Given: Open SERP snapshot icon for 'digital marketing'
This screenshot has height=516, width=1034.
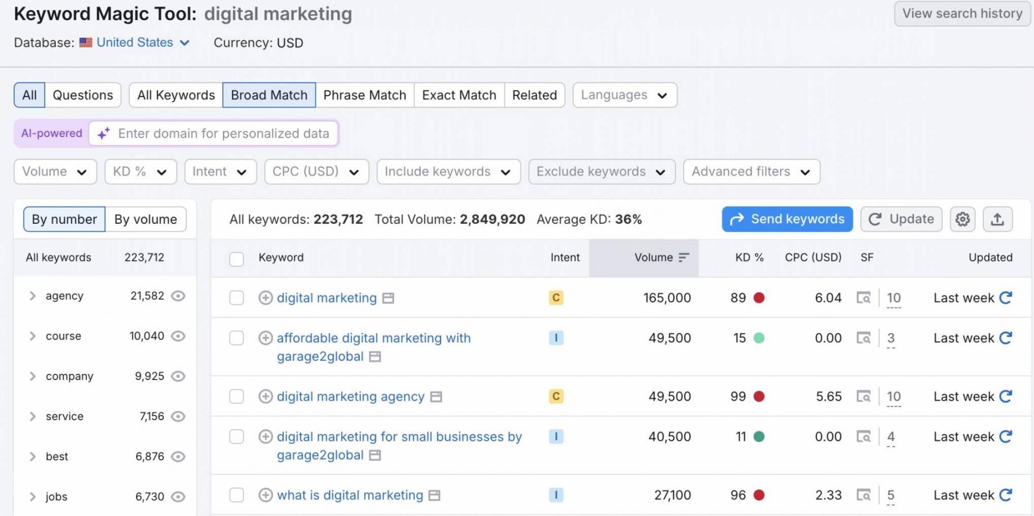Looking at the screenshot, I should click(863, 298).
